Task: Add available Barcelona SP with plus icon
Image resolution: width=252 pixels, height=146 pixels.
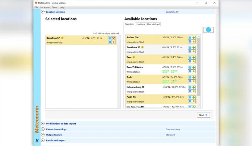Action: pyautogui.click(x=194, y=48)
